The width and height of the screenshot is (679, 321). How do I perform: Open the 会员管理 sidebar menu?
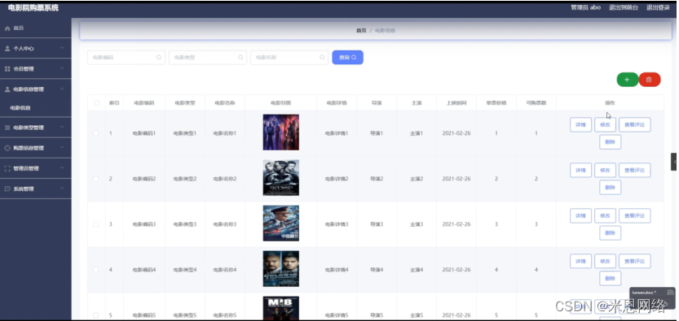point(36,68)
